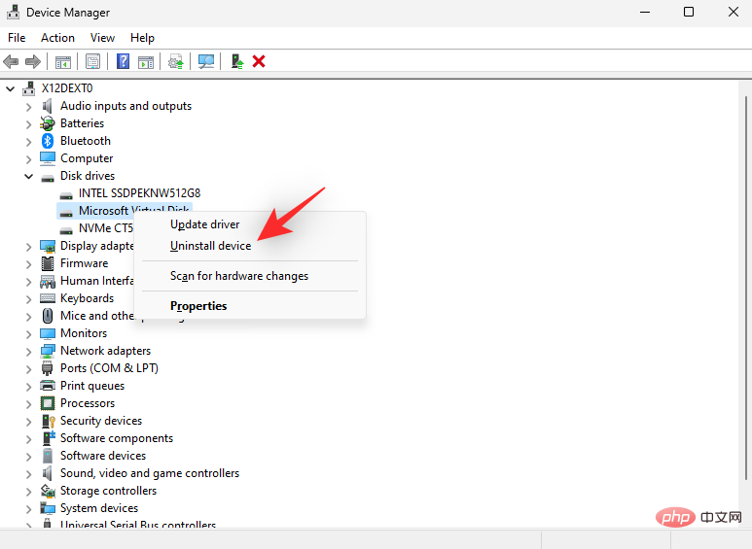Expand the Network adapters chevron
Viewport: 752px width, 549px height.
pyautogui.click(x=29, y=351)
